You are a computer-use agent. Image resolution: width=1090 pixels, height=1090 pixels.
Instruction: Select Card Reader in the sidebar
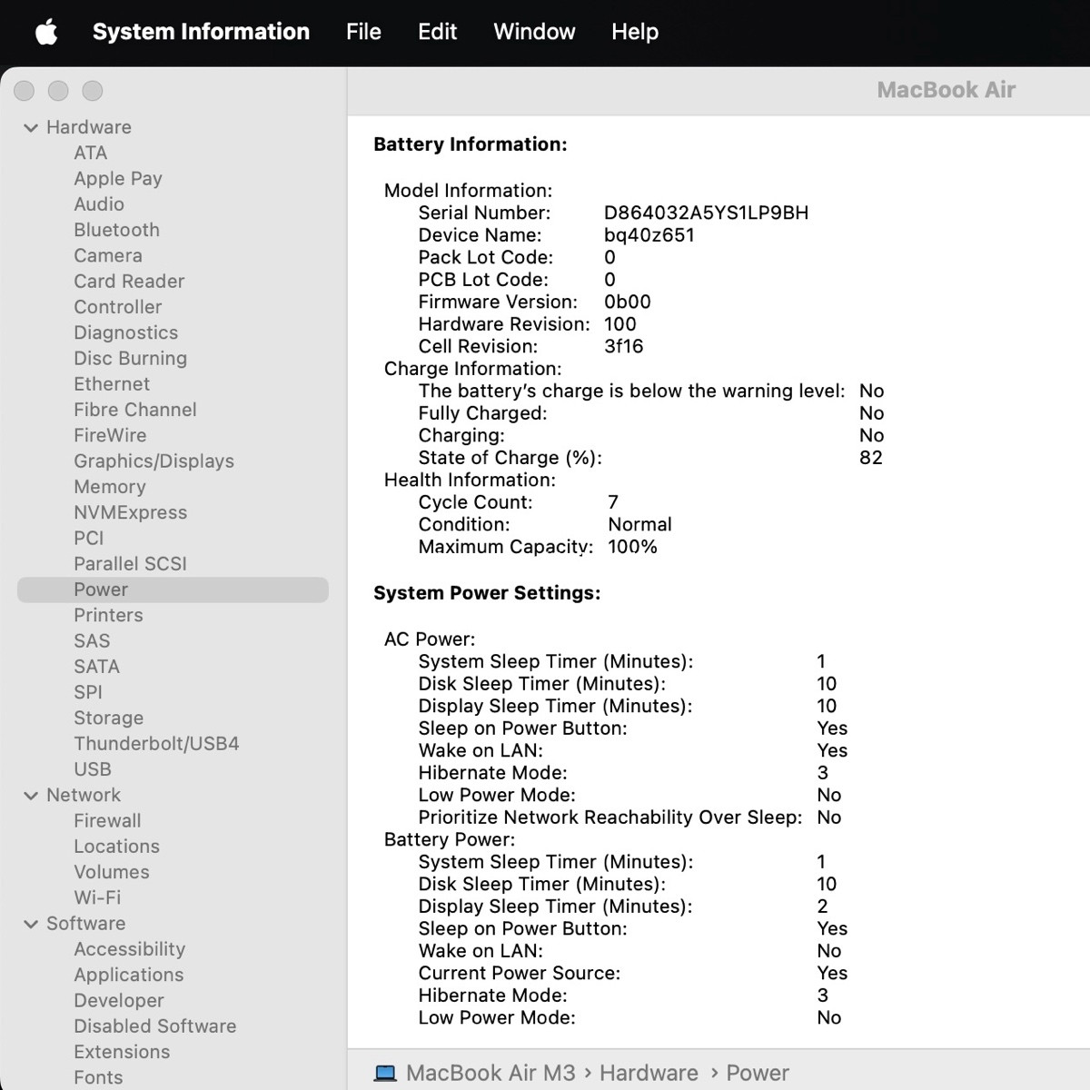[129, 282]
